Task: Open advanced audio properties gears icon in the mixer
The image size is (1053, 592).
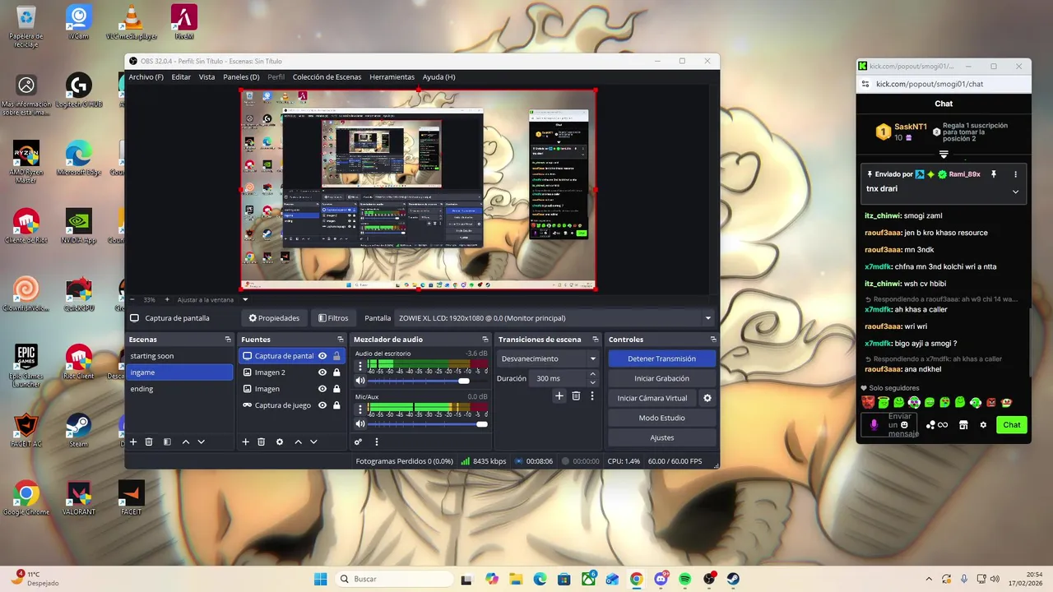Action: (359, 442)
